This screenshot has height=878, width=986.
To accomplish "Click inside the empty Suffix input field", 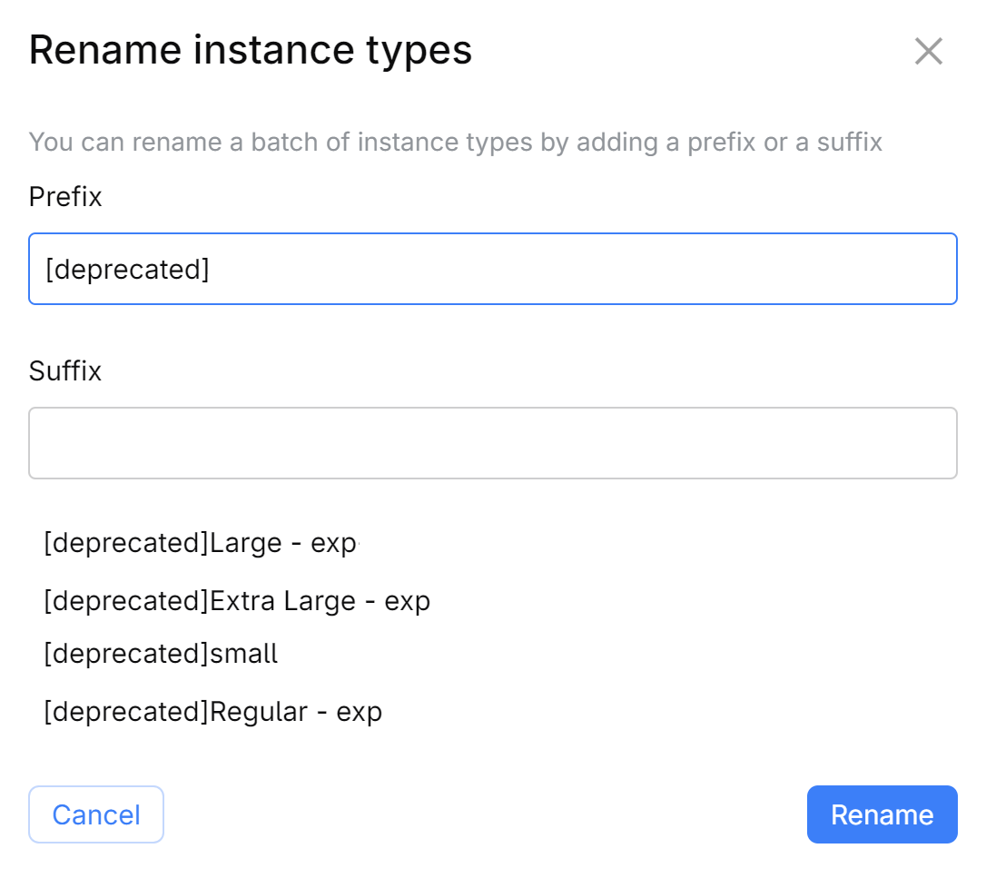I will click(493, 442).
